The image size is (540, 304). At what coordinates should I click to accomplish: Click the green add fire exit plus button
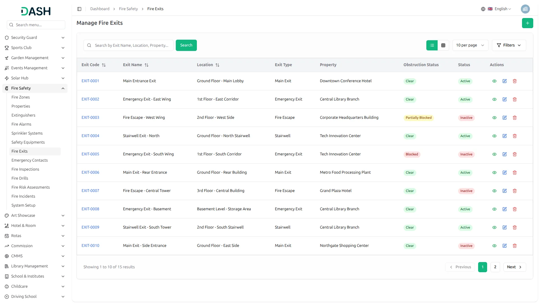click(527, 23)
